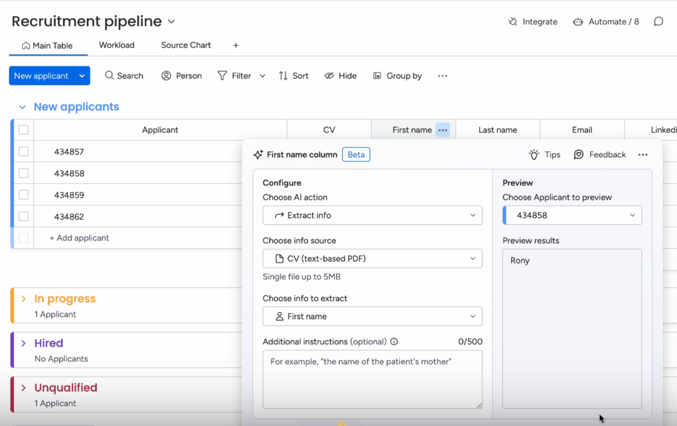The width and height of the screenshot is (677, 426).
Task: Open AI panel more options ellipsis
Action: click(x=643, y=155)
